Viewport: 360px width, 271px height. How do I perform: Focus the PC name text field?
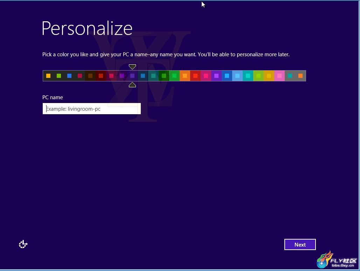pyautogui.click(x=92, y=109)
